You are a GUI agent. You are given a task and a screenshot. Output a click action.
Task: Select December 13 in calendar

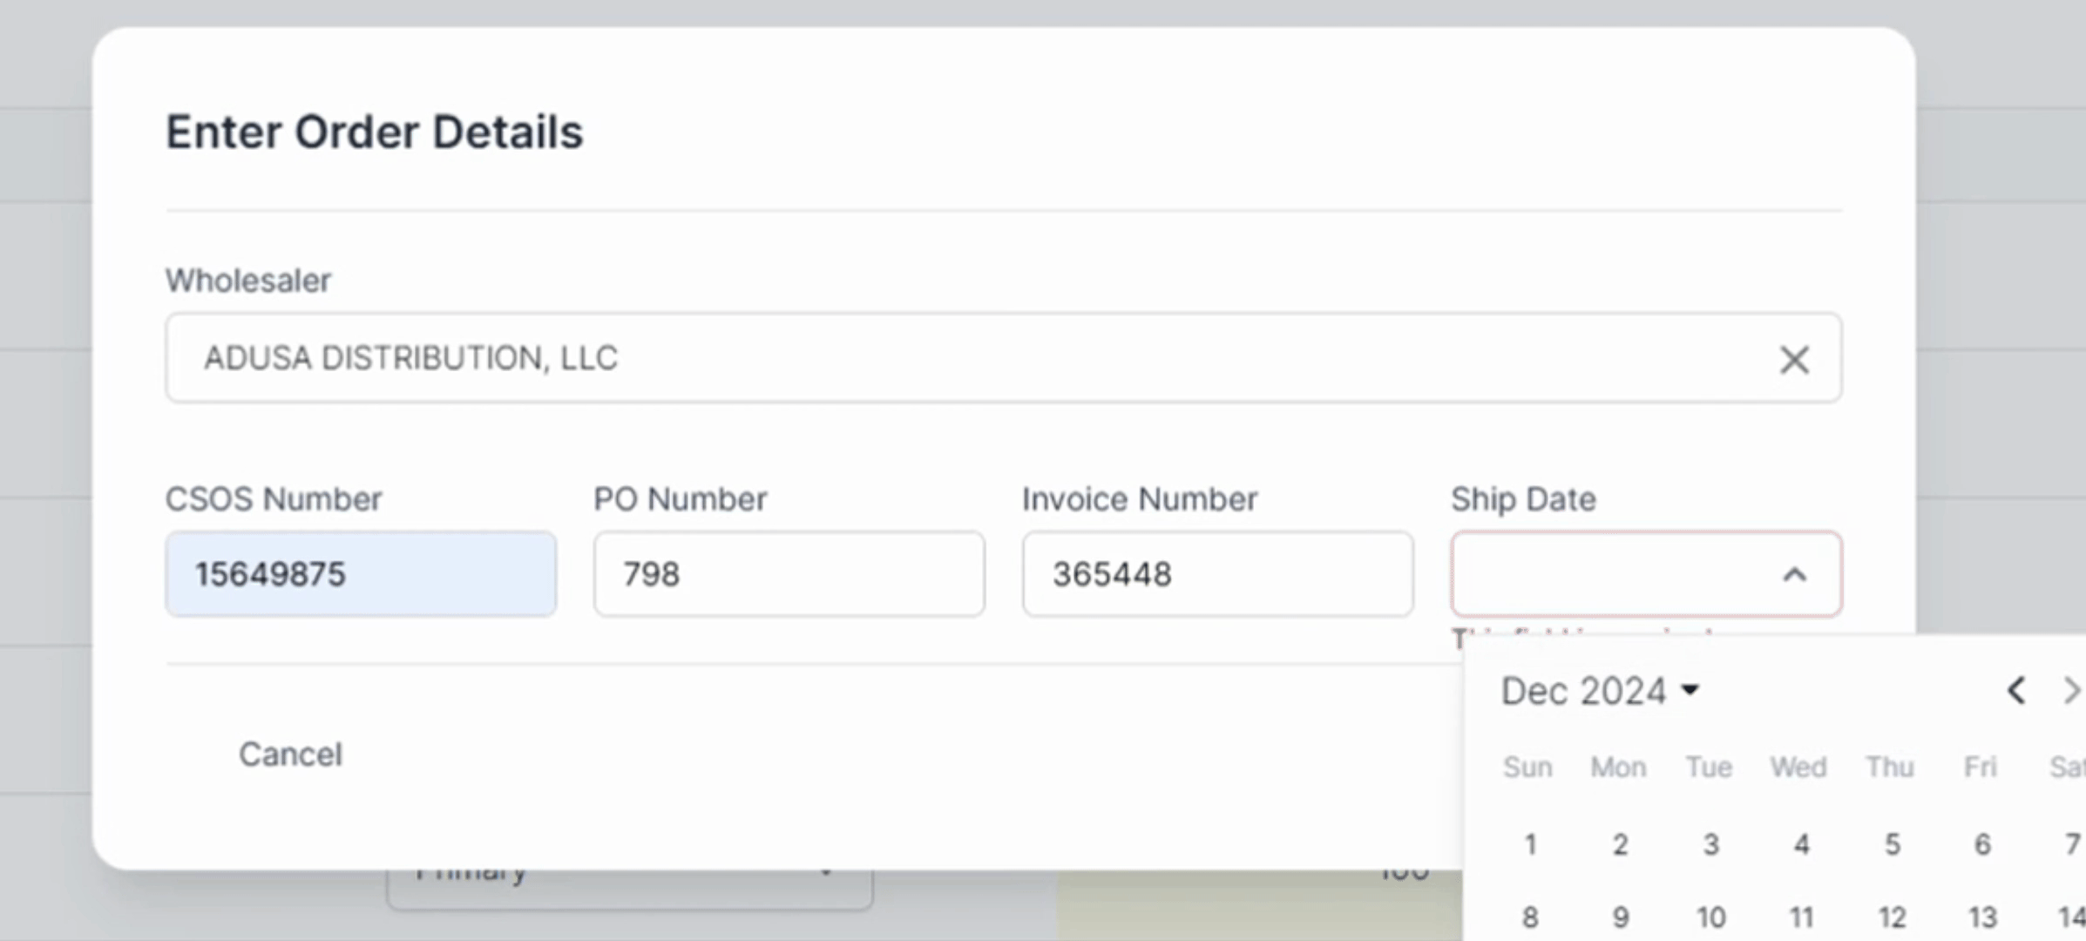1982,917
